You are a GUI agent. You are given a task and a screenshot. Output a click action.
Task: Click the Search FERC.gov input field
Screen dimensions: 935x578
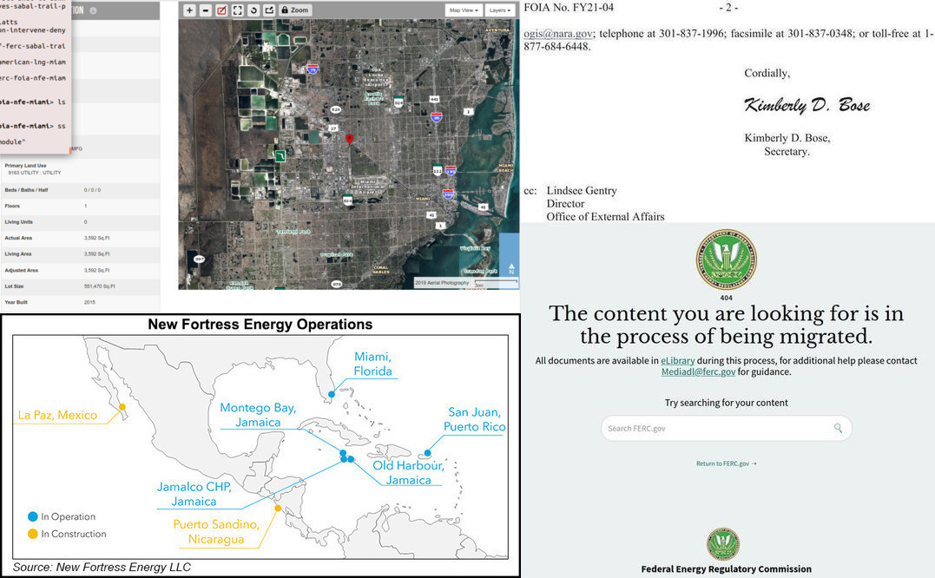click(x=727, y=428)
